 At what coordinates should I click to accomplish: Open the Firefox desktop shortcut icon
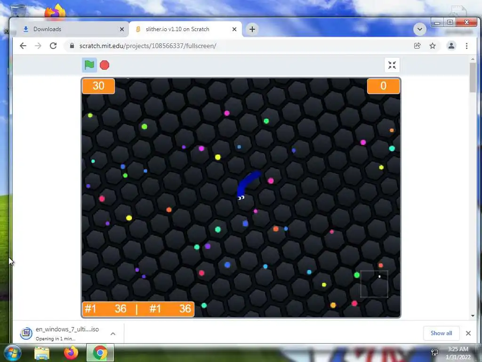[x=56, y=11]
